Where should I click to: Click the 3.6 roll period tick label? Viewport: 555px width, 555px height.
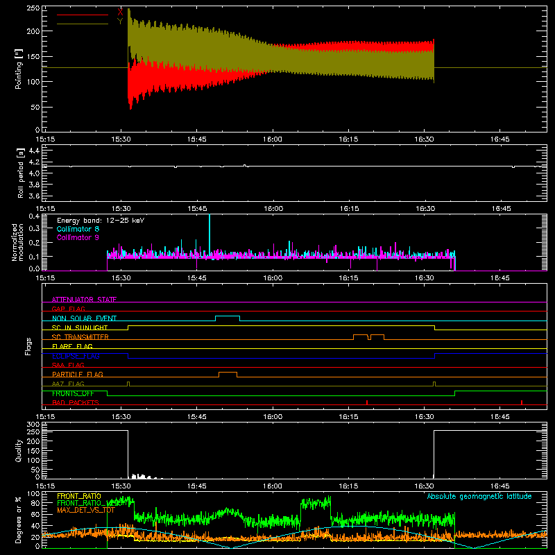point(34,196)
